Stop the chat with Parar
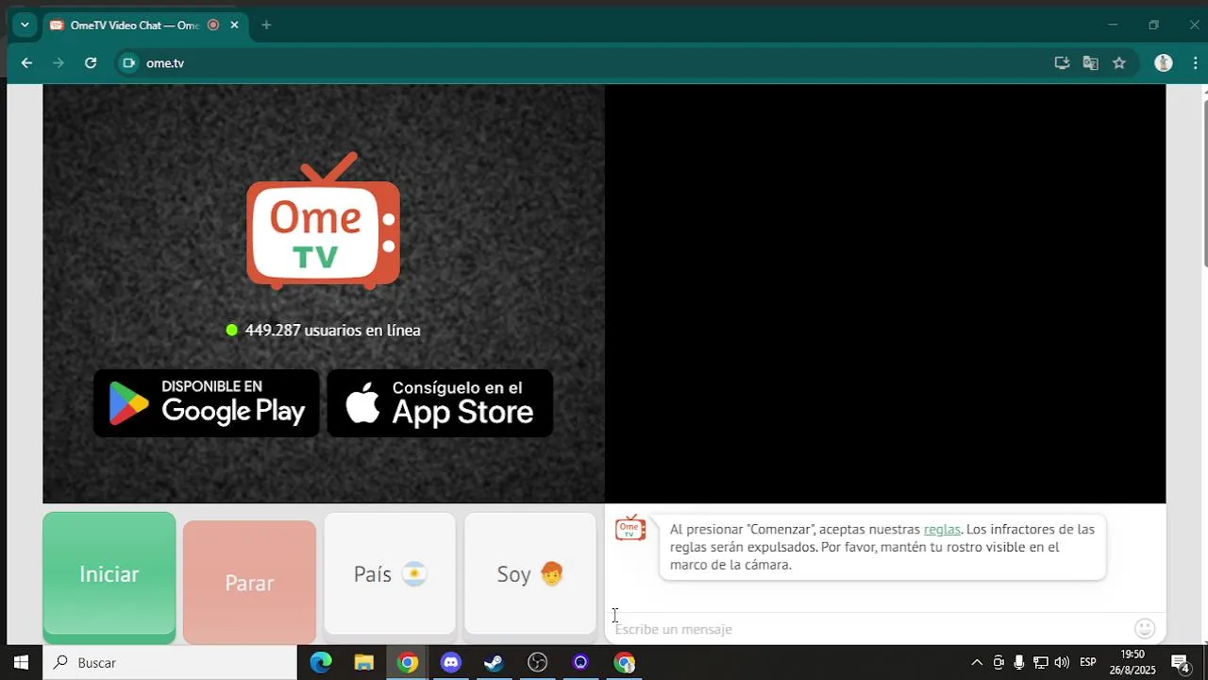Screen dimensions: 1208x680 (x=249, y=583)
